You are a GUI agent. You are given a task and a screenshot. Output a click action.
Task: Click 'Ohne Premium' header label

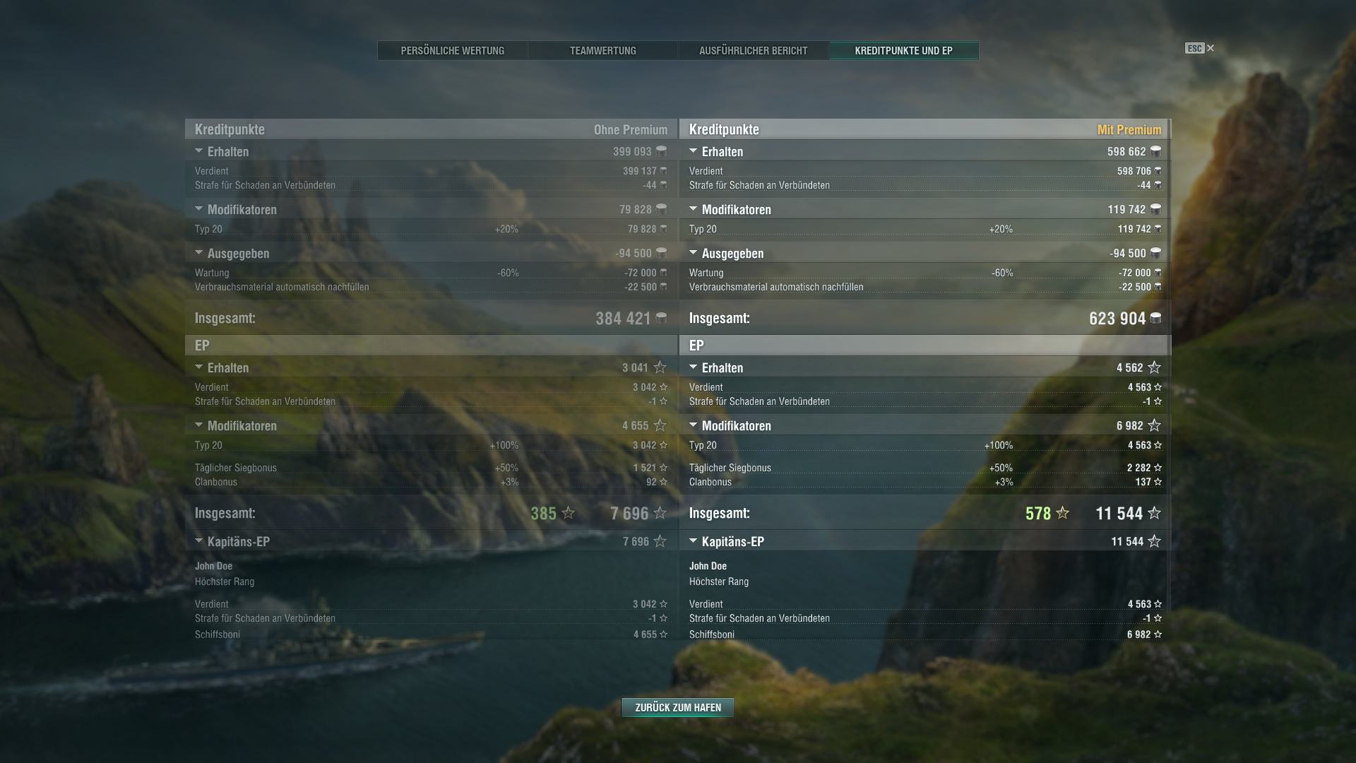coord(631,129)
